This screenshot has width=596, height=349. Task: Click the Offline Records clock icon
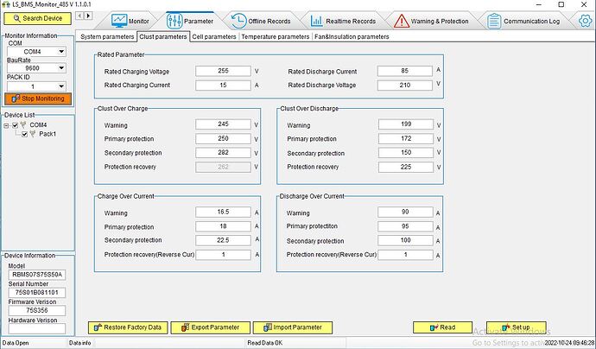point(238,21)
